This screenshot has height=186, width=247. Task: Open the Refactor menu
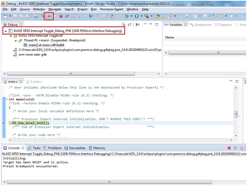[39, 9]
